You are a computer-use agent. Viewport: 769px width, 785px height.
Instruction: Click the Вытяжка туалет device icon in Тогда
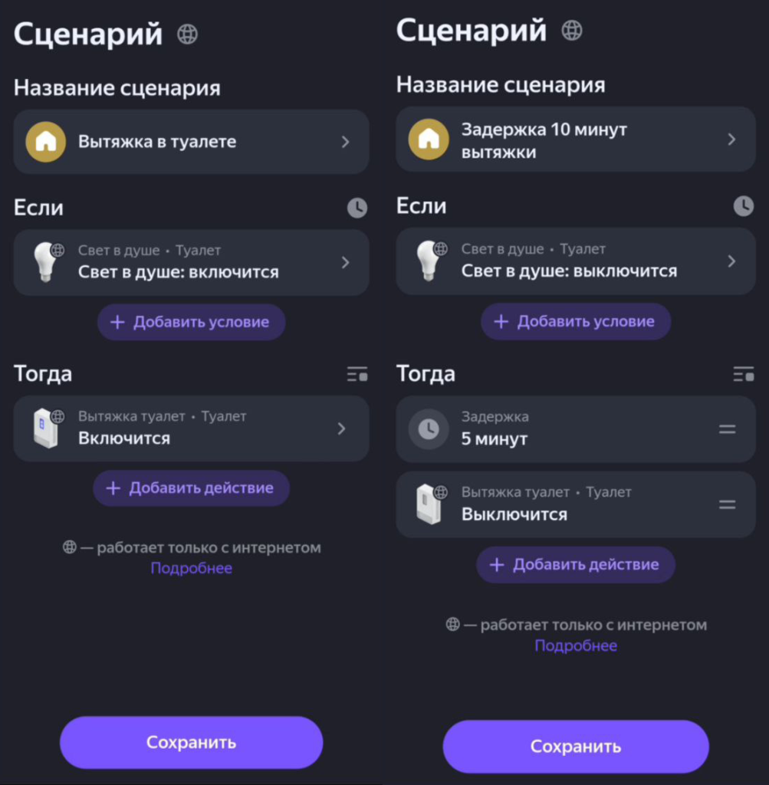pos(47,429)
